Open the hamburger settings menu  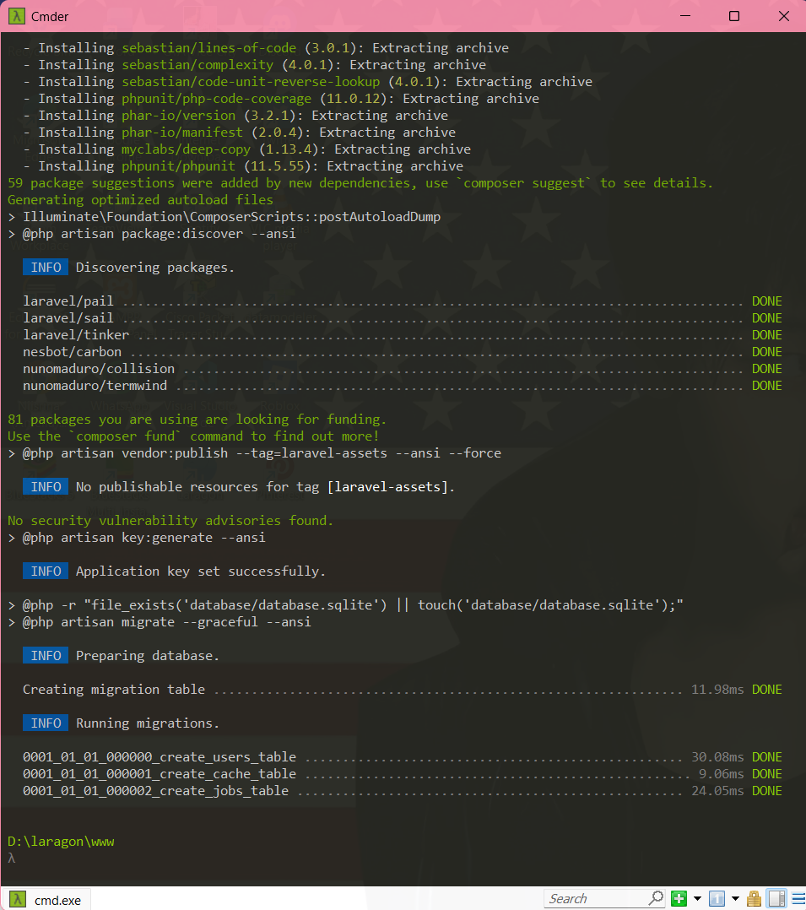point(798,899)
